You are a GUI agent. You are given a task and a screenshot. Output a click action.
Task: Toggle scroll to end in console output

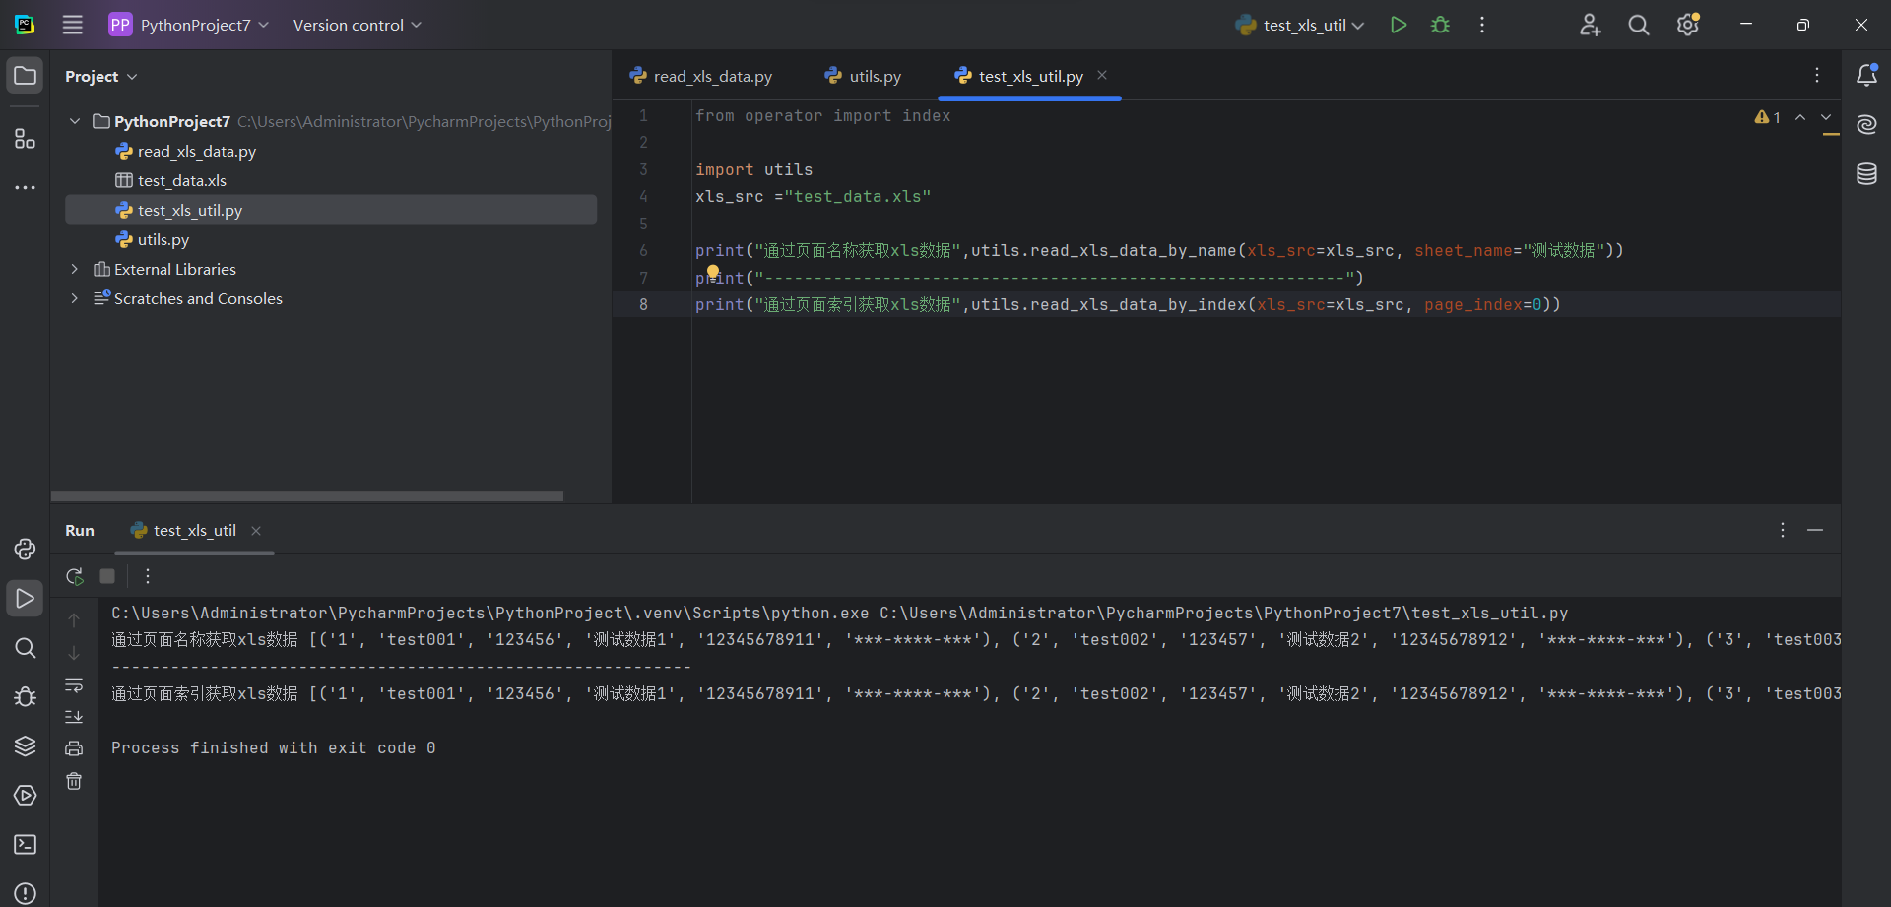(74, 717)
